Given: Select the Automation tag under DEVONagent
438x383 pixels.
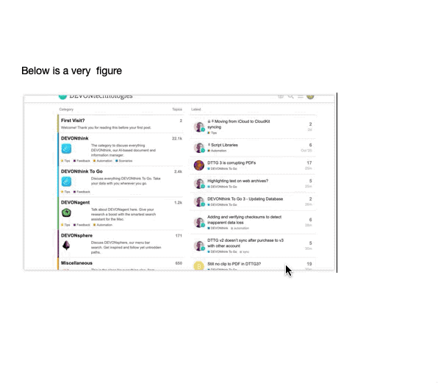Looking at the screenshot, I should point(103,225).
